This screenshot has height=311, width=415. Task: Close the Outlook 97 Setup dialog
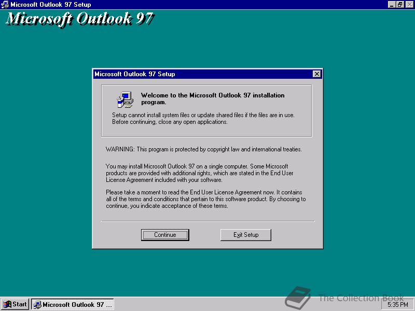pyautogui.click(x=316, y=74)
